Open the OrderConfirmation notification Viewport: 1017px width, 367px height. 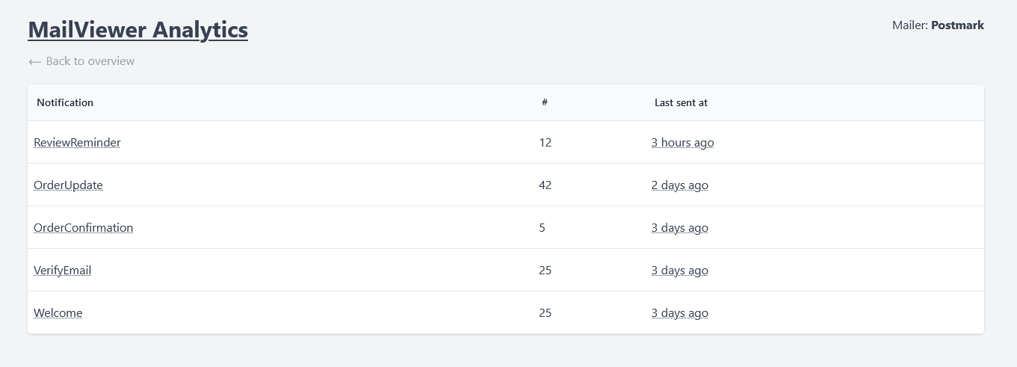pyautogui.click(x=83, y=227)
